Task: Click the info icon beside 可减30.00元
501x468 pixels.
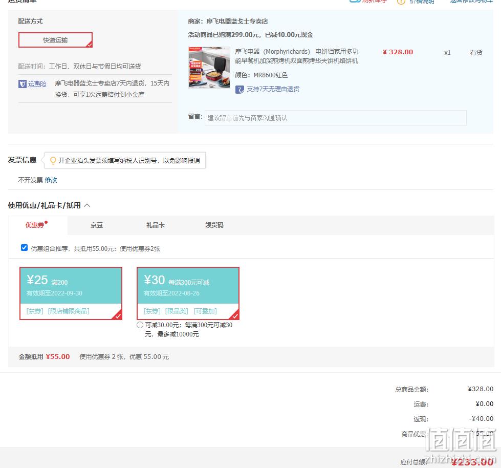Action: coord(140,325)
